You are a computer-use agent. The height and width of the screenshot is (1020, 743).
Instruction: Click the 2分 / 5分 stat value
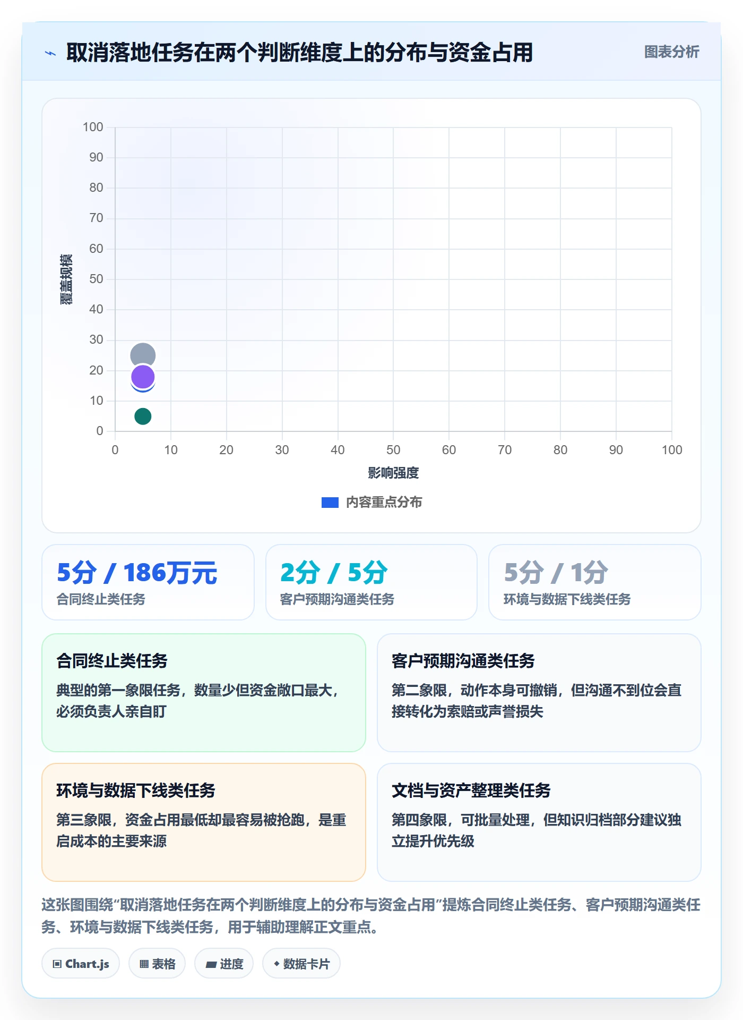pyautogui.click(x=334, y=573)
